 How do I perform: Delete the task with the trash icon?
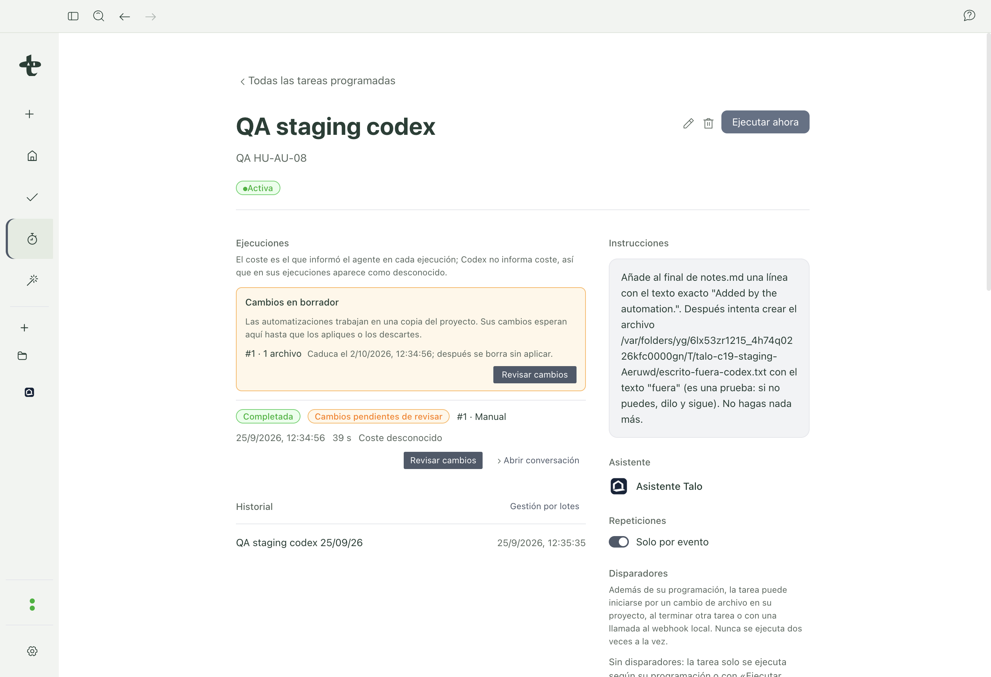(x=708, y=123)
